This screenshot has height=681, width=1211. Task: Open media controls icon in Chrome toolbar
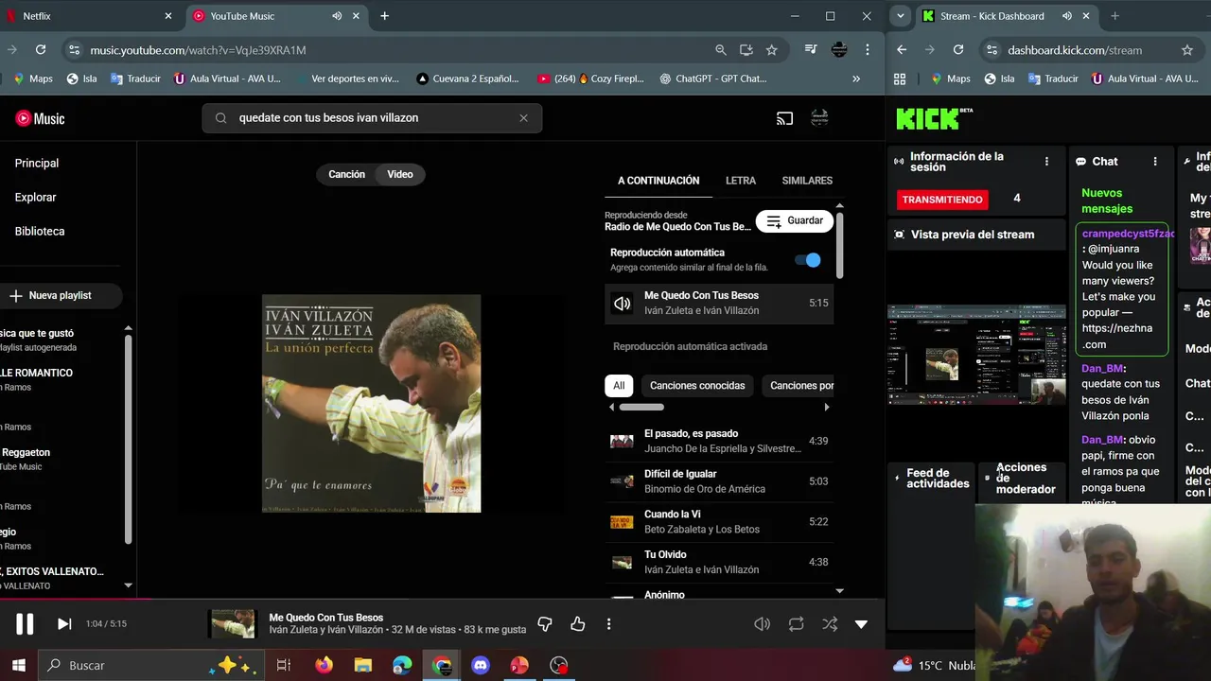pyautogui.click(x=811, y=50)
